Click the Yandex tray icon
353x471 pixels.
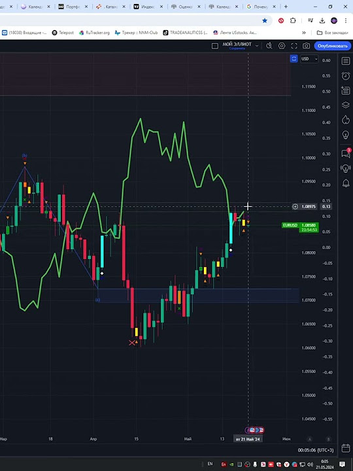point(287,464)
